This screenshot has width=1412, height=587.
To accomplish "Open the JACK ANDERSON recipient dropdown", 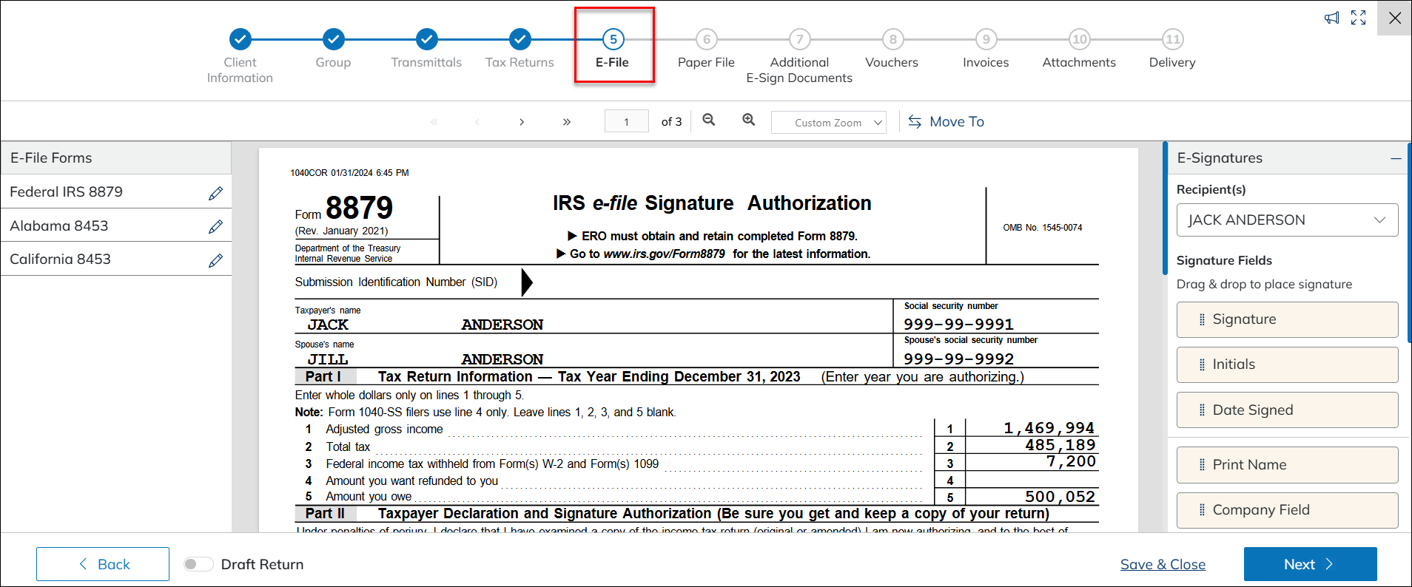I will pyautogui.click(x=1287, y=220).
